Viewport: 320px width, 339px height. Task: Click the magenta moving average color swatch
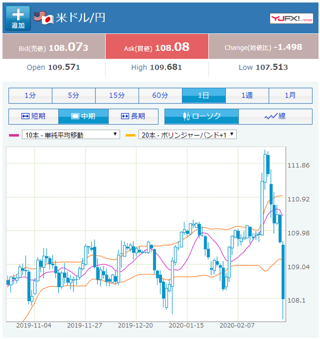point(14,135)
